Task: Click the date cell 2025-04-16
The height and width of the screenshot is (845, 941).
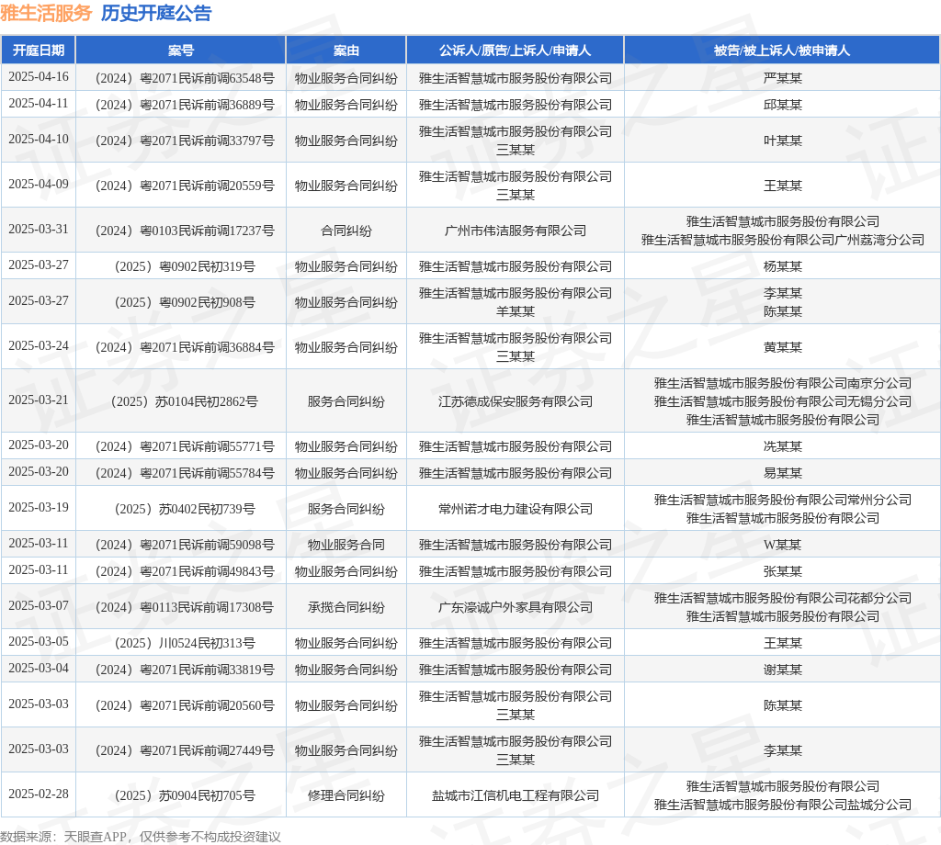Action: (x=39, y=77)
